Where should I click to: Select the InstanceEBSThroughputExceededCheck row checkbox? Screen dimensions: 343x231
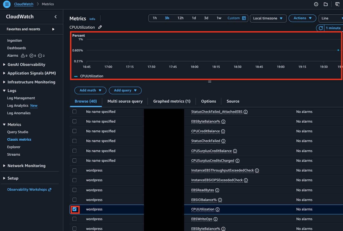pos(74,170)
